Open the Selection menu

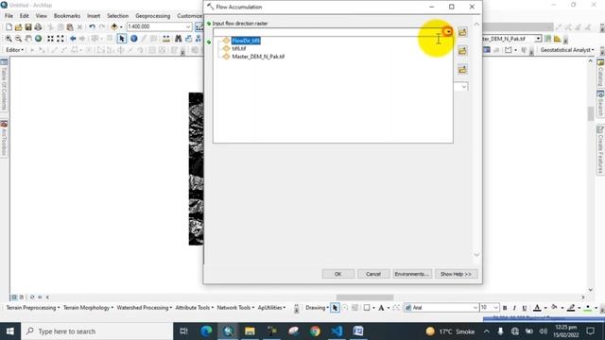tap(117, 16)
